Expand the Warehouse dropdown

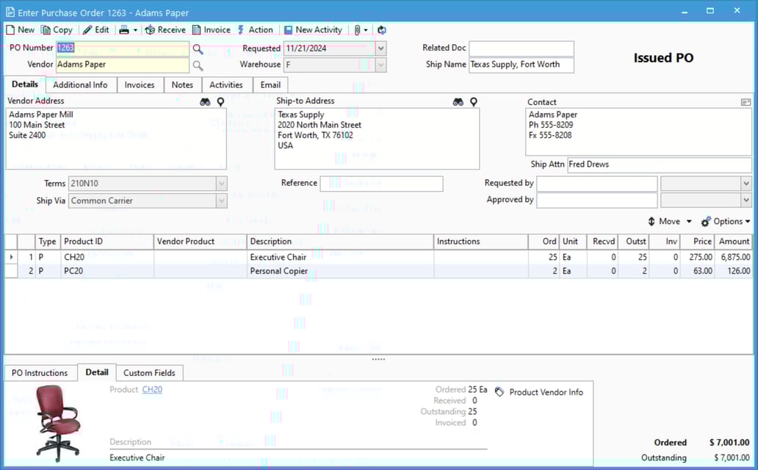pyautogui.click(x=380, y=65)
